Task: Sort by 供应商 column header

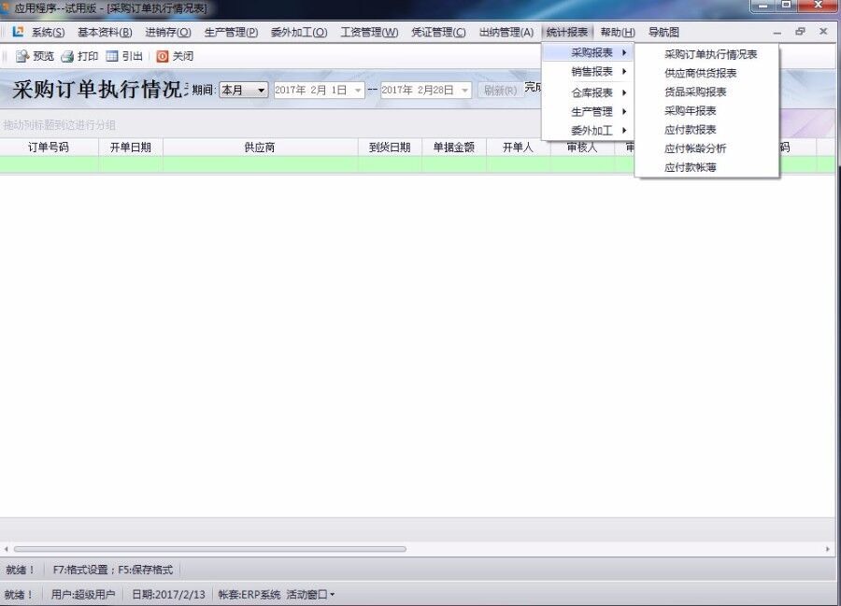Action: (x=260, y=148)
